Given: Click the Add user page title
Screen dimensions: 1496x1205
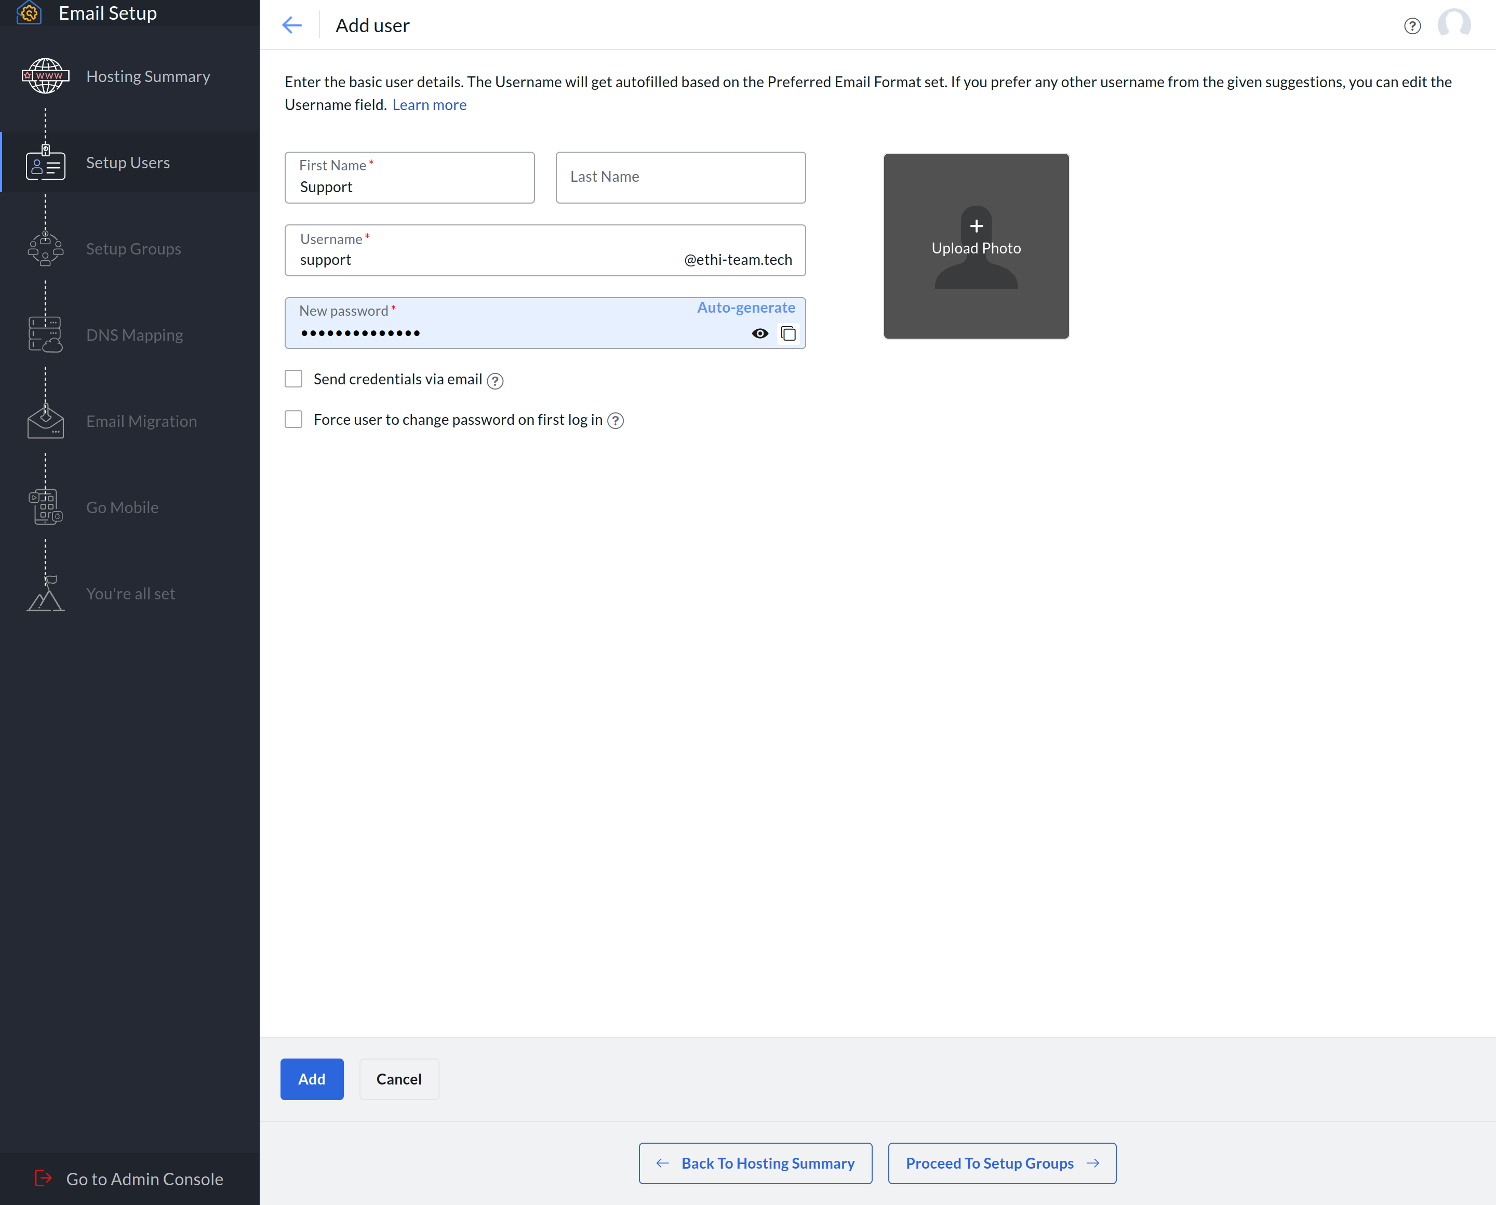Looking at the screenshot, I should pyautogui.click(x=373, y=25).
